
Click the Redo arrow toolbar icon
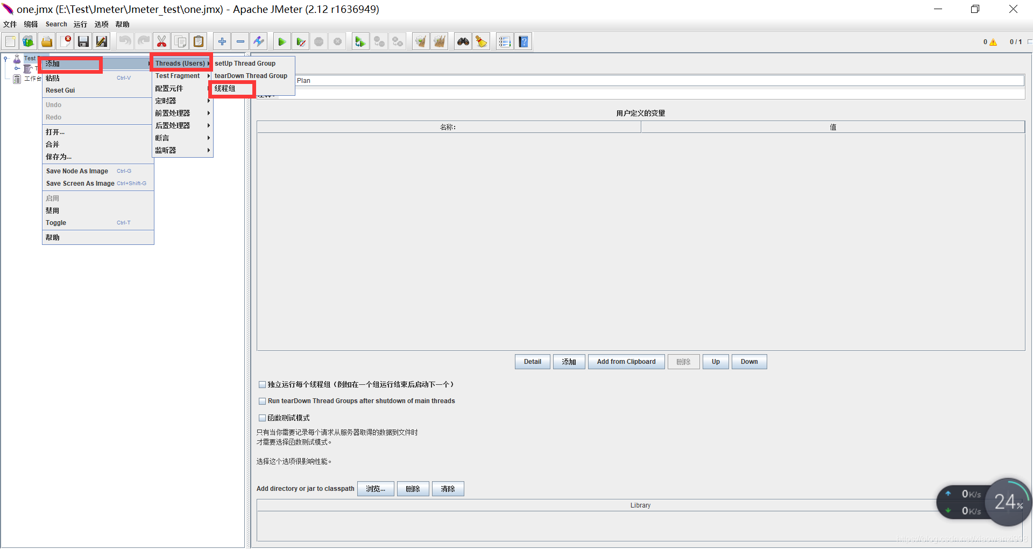[144, 41]
